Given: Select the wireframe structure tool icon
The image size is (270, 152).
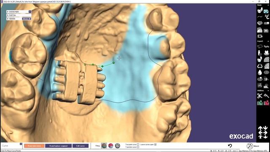Looking at the screenshot, I should point(260,85).
